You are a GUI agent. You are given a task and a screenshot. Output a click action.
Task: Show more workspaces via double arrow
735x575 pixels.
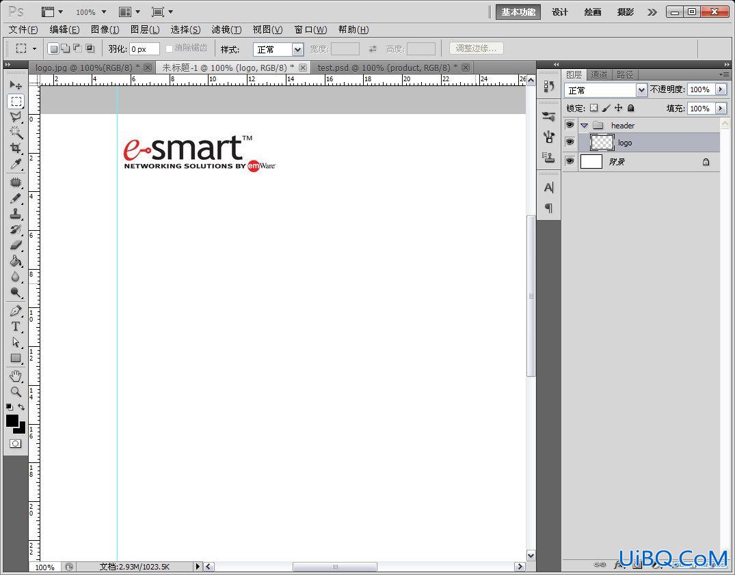[652, 12]
